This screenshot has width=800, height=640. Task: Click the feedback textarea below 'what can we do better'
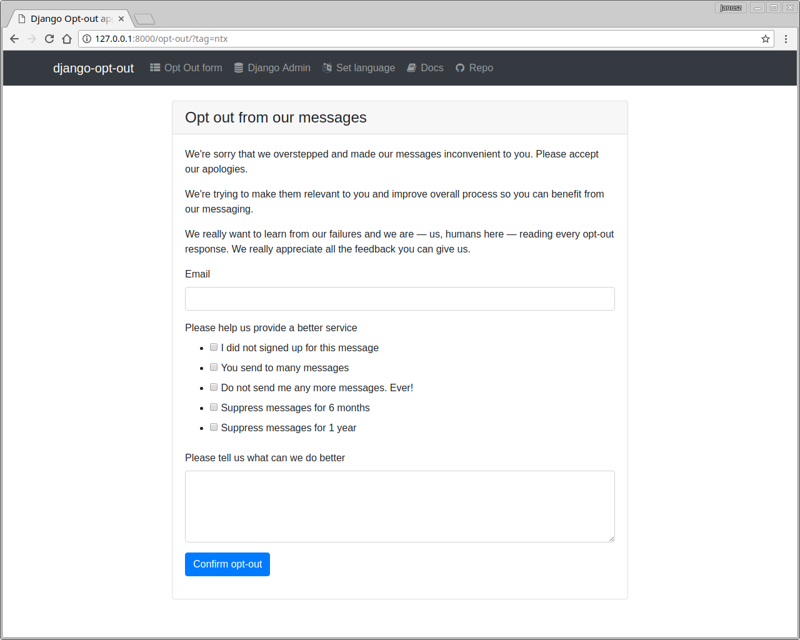[399, 506]
